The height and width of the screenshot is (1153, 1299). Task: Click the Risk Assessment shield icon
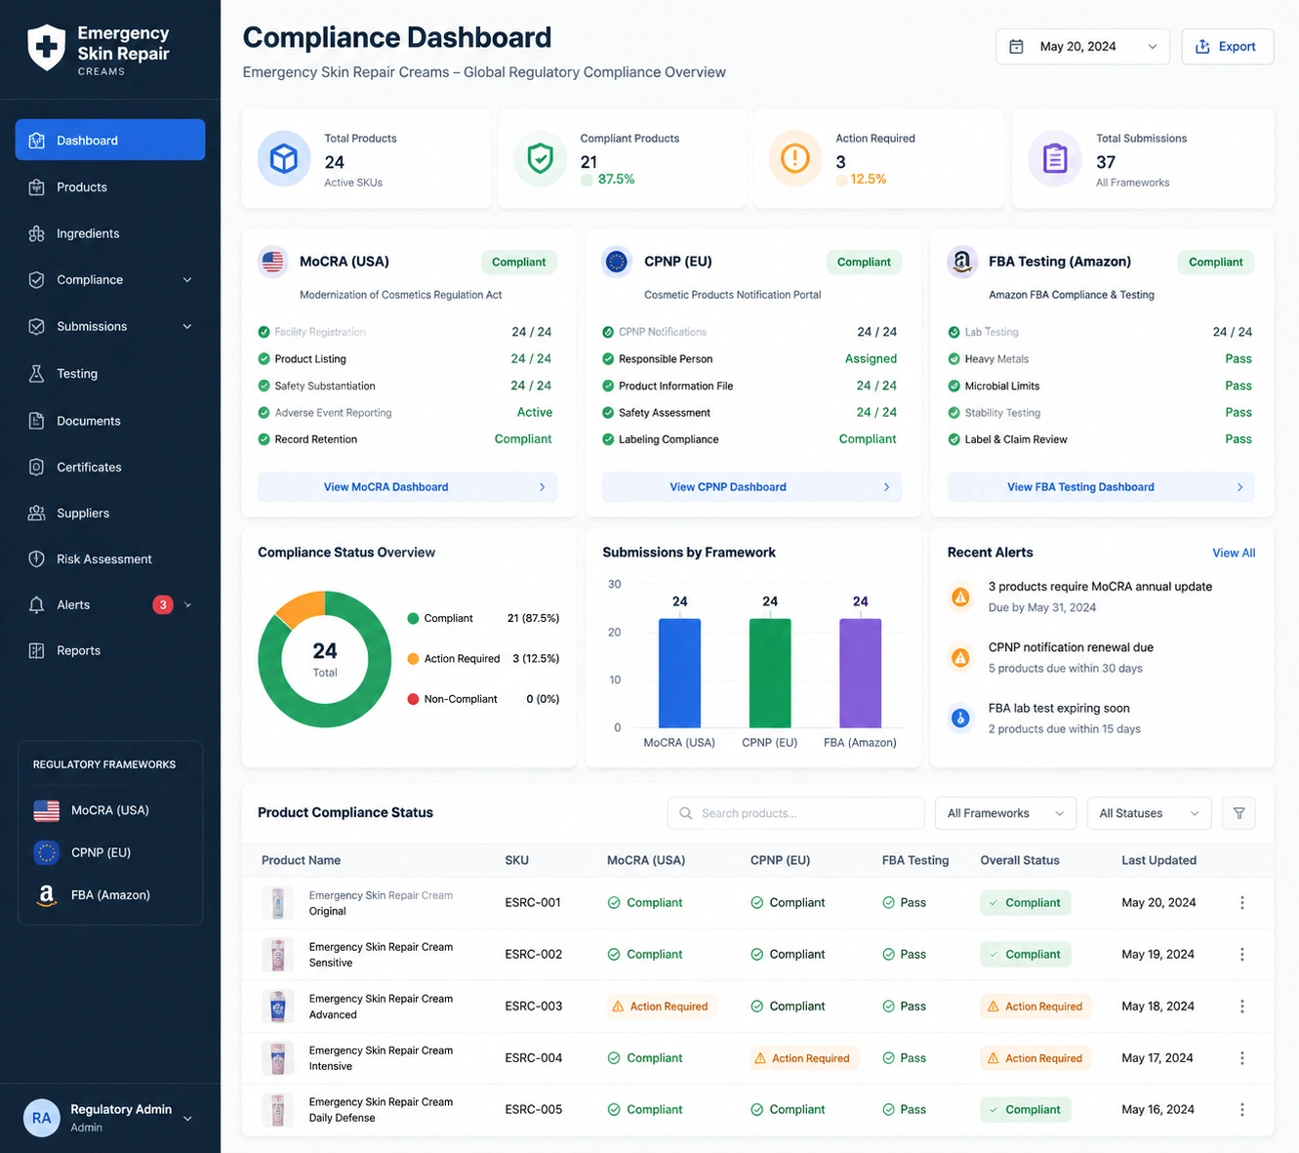coord(36,558)
